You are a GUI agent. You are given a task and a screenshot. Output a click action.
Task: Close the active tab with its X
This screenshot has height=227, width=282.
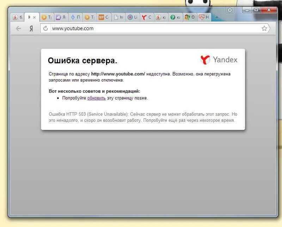click(34, 17)
